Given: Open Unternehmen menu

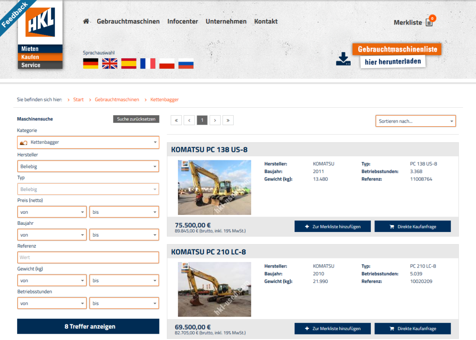Looking at the screenshot, I should pos(226,21).
